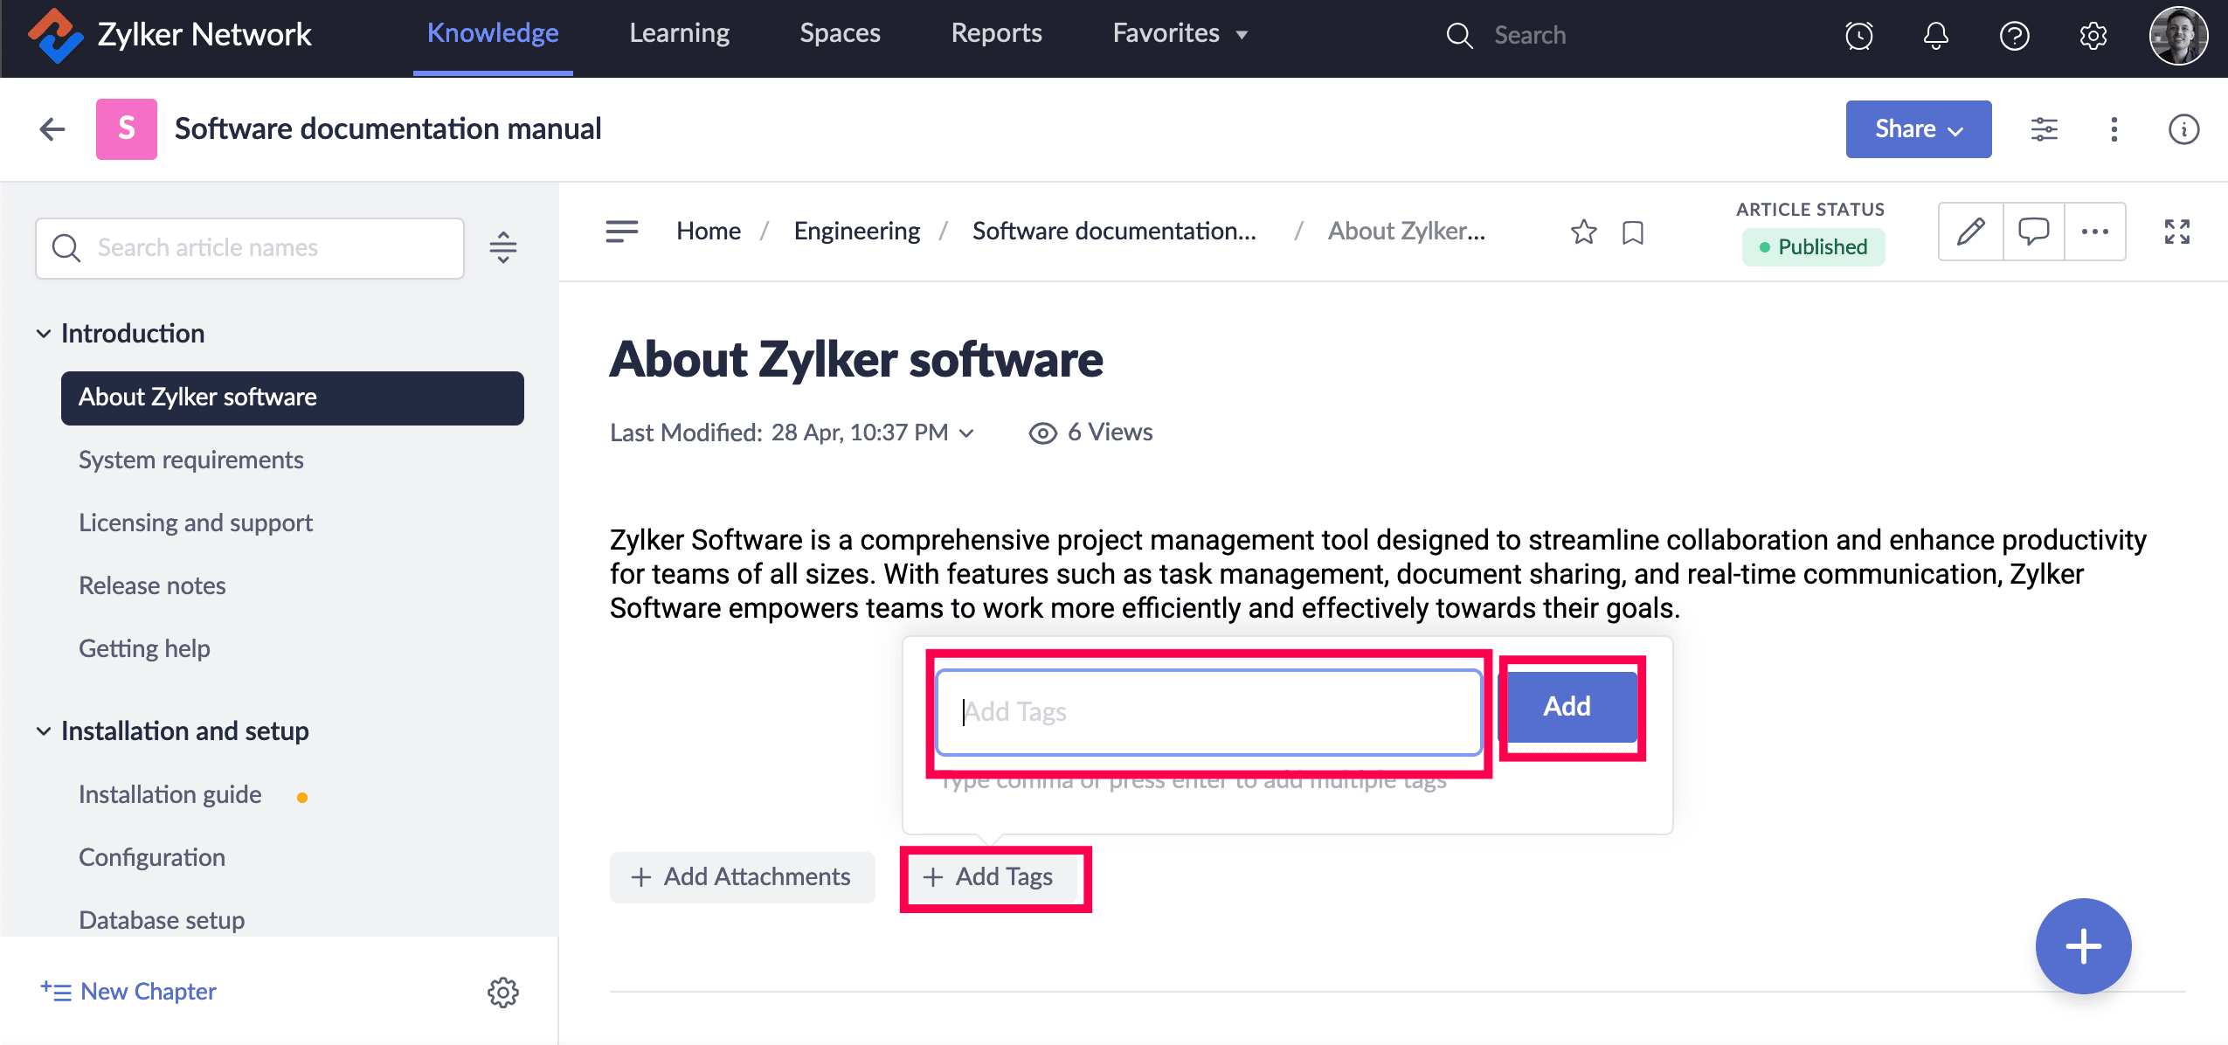
Task: Toggle the table of contents hamburger icon
Action: (x=621, y=232)
